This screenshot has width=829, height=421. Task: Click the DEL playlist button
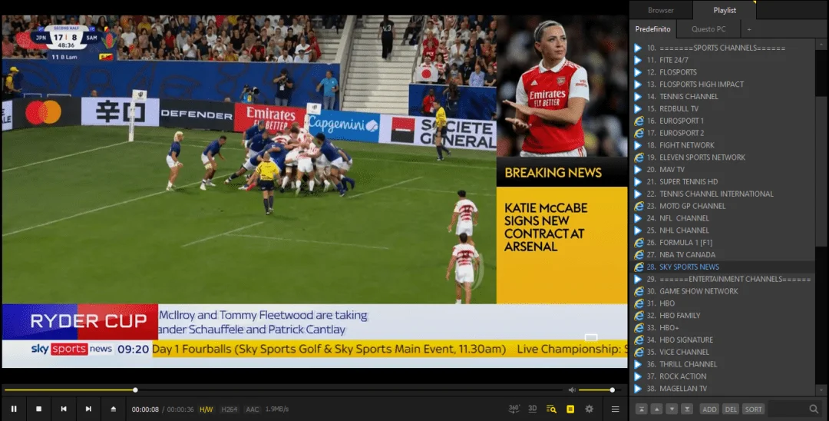(x=731, y=409)
